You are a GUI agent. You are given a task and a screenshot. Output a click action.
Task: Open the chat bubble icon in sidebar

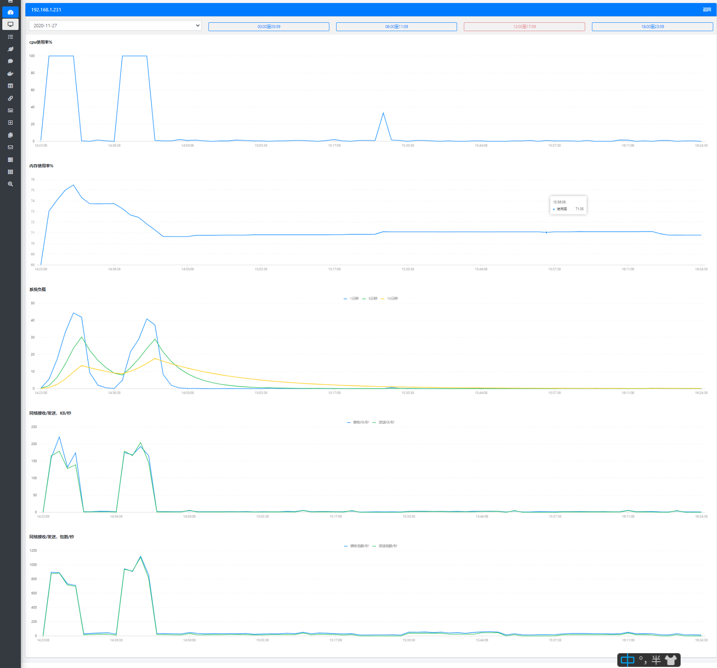tap(10, 61)
